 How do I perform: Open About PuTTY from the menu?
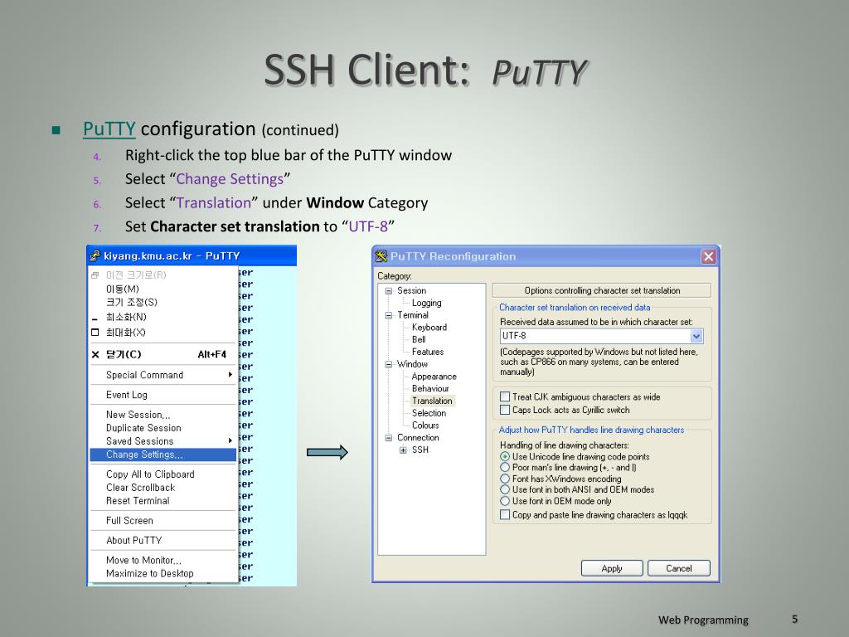[163, 540]
